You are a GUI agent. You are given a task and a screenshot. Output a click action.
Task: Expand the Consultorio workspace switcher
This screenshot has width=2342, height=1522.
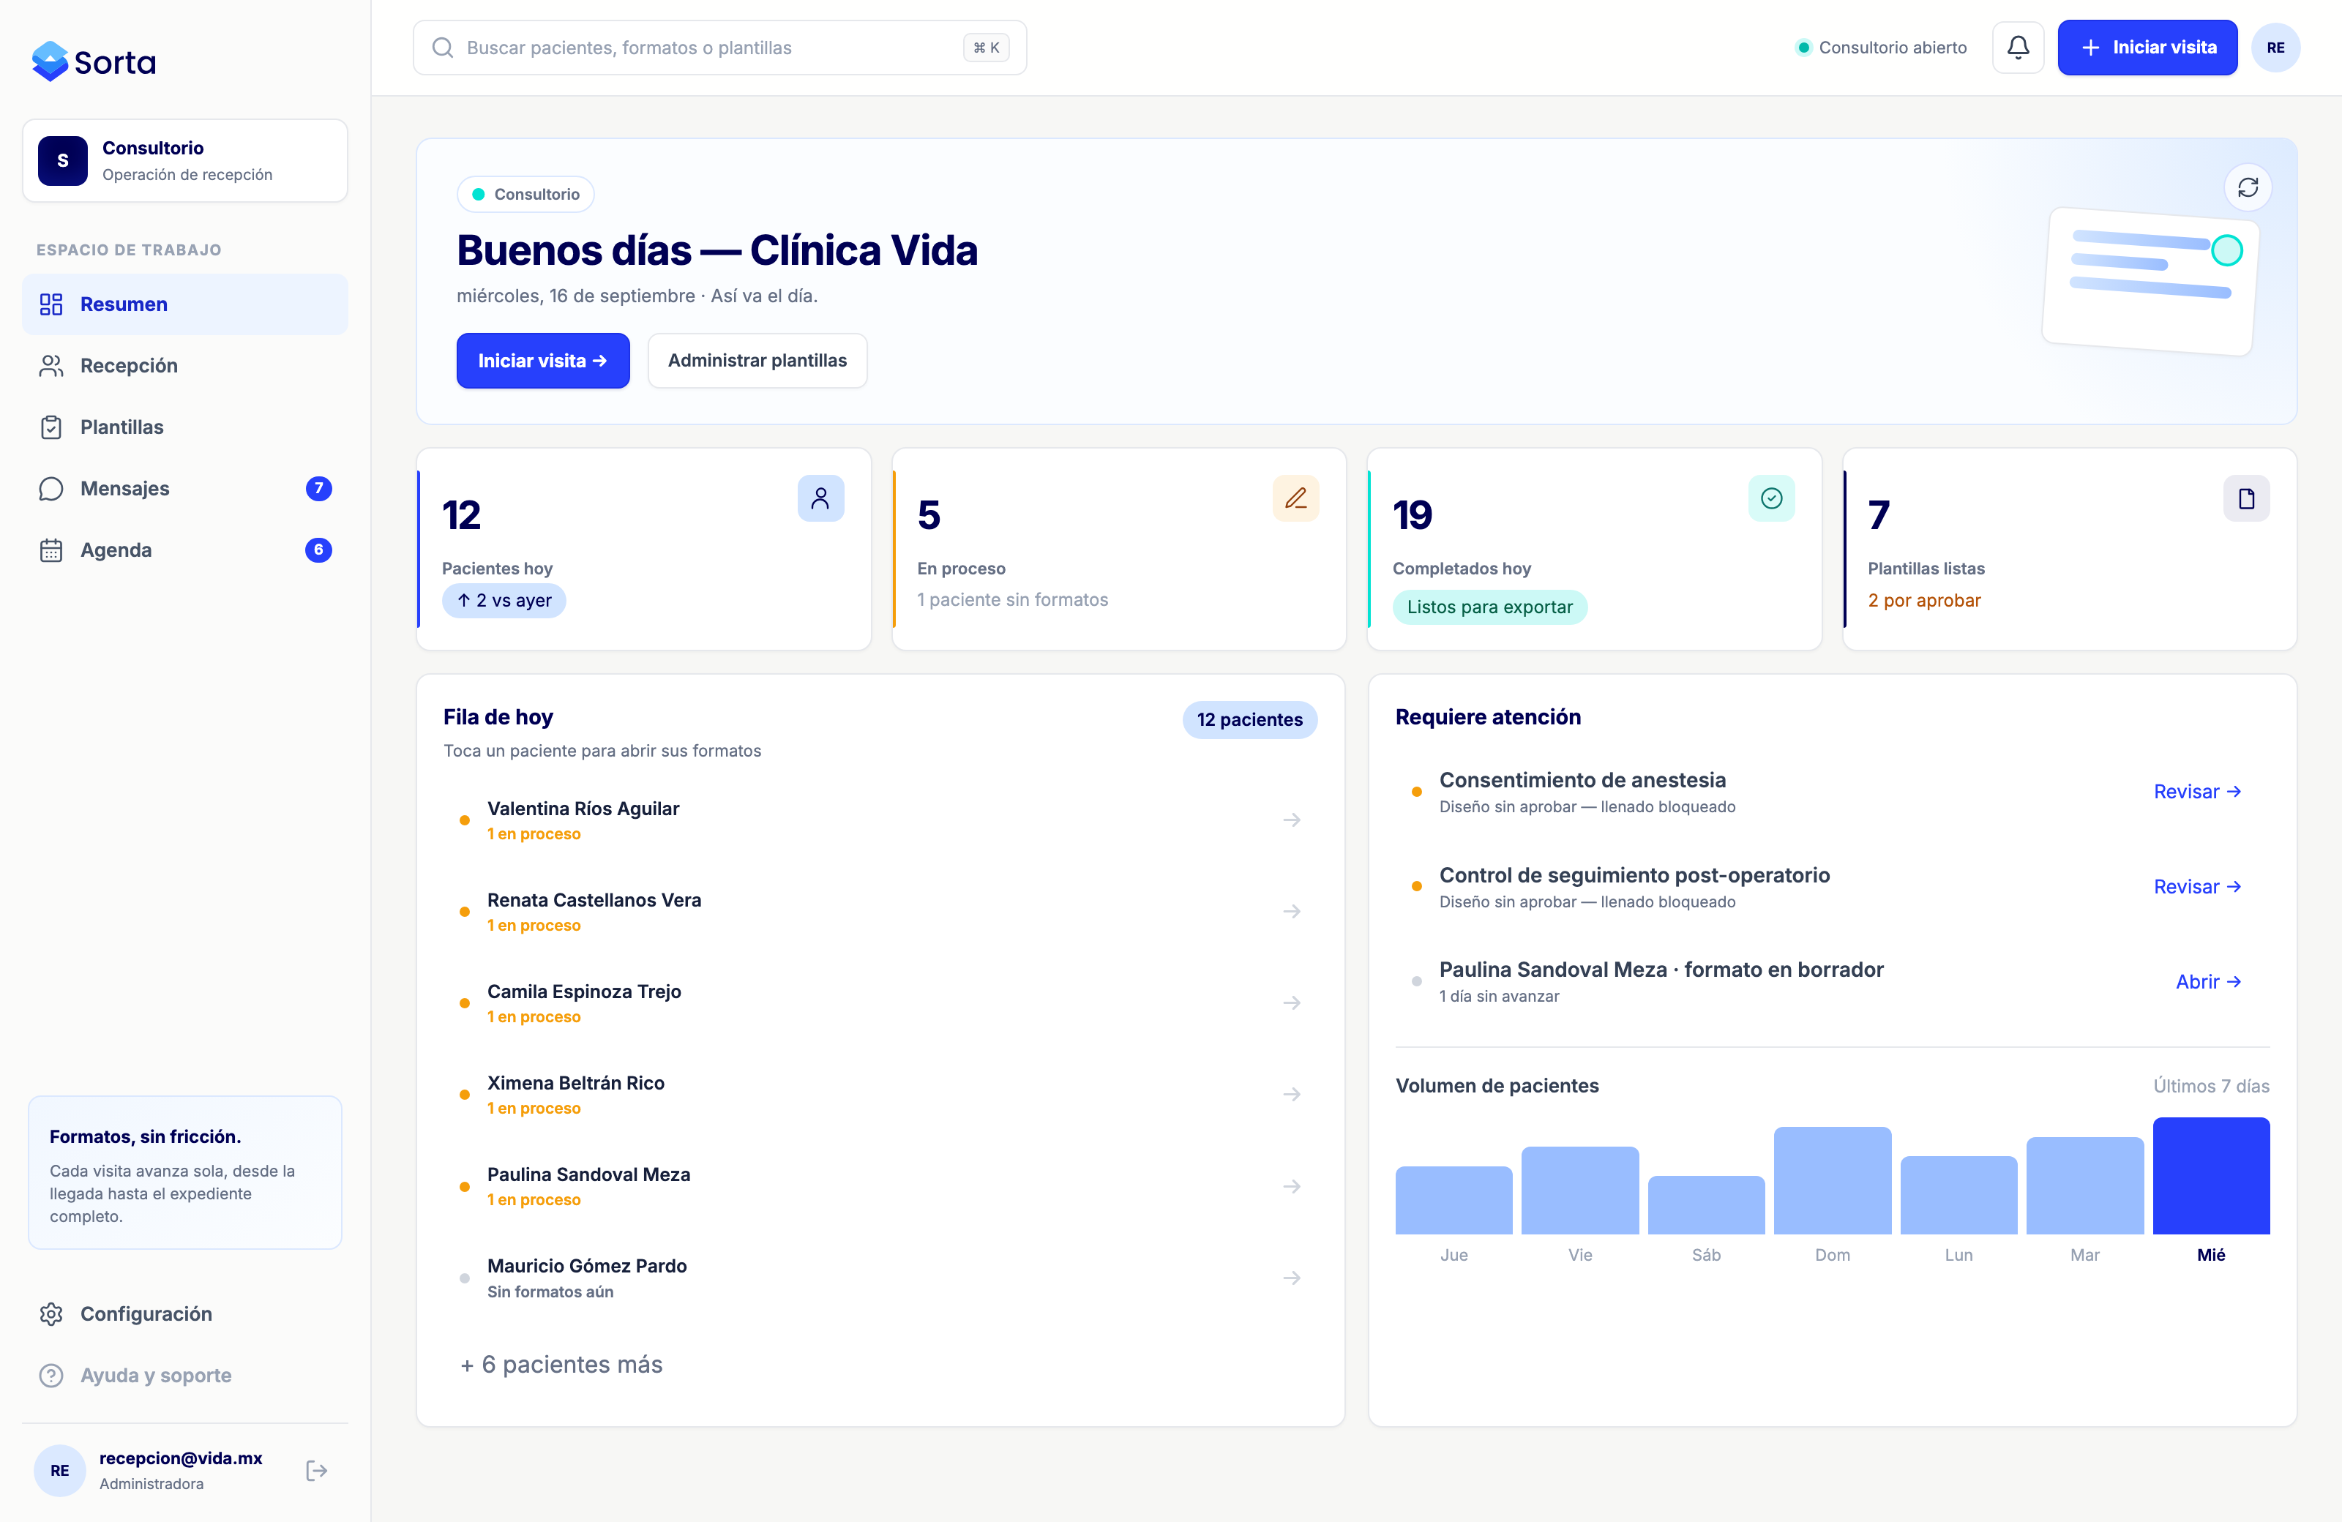point(185,160)
